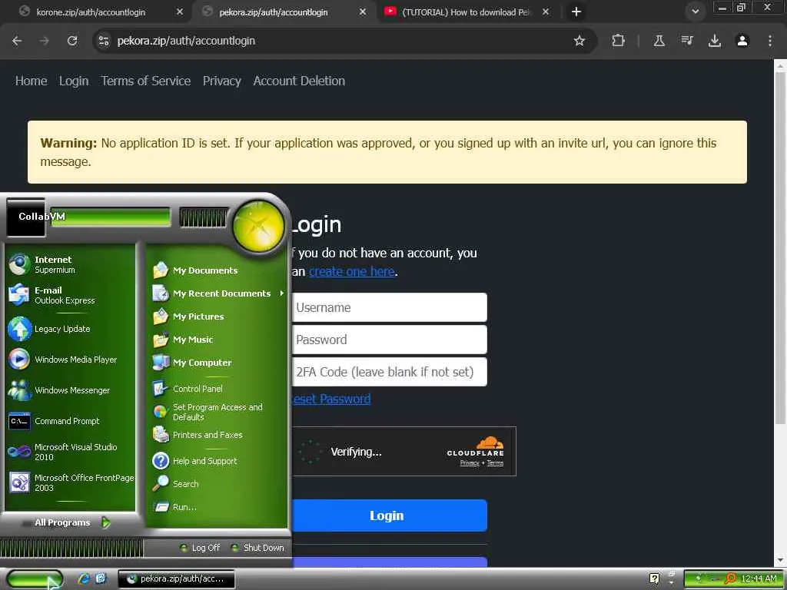Viewport: 787px width, 590px height.
Task: Open Account Deletion nav link
Action: pyautogui.click(x=299, y=81)
